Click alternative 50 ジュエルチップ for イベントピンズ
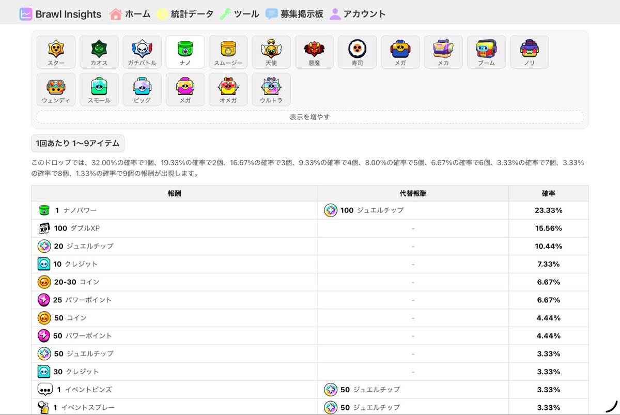620x415 pixels. 362,389
